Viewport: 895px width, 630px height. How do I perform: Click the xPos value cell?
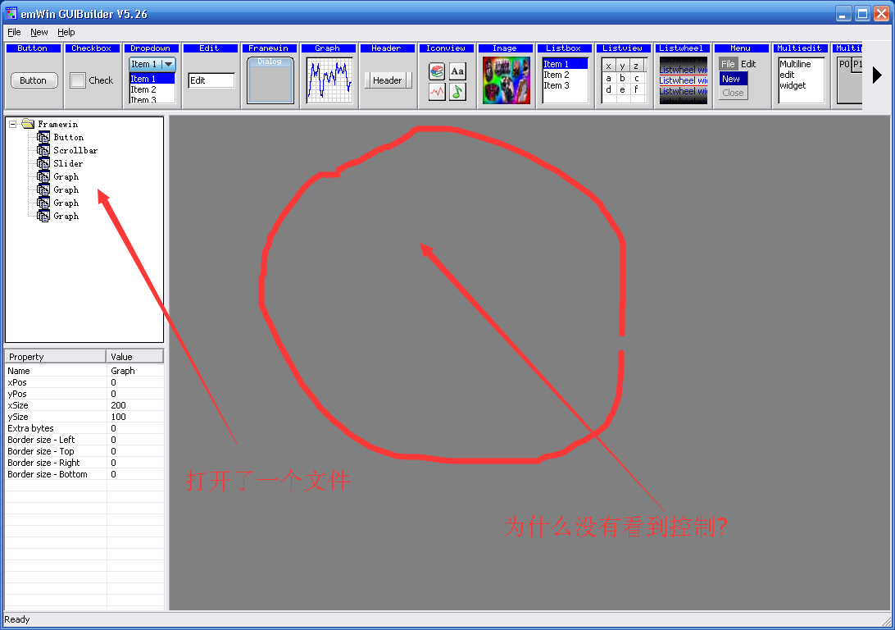[136, 382]
